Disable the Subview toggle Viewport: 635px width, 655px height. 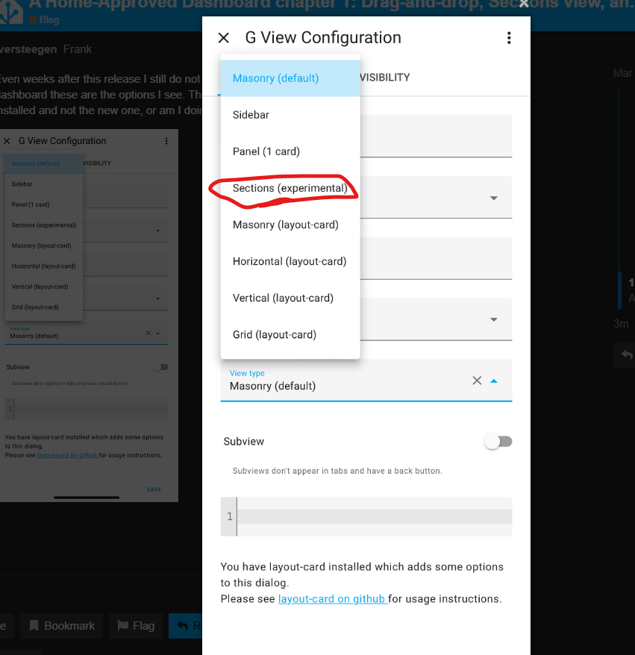click(x=498, y=442)
